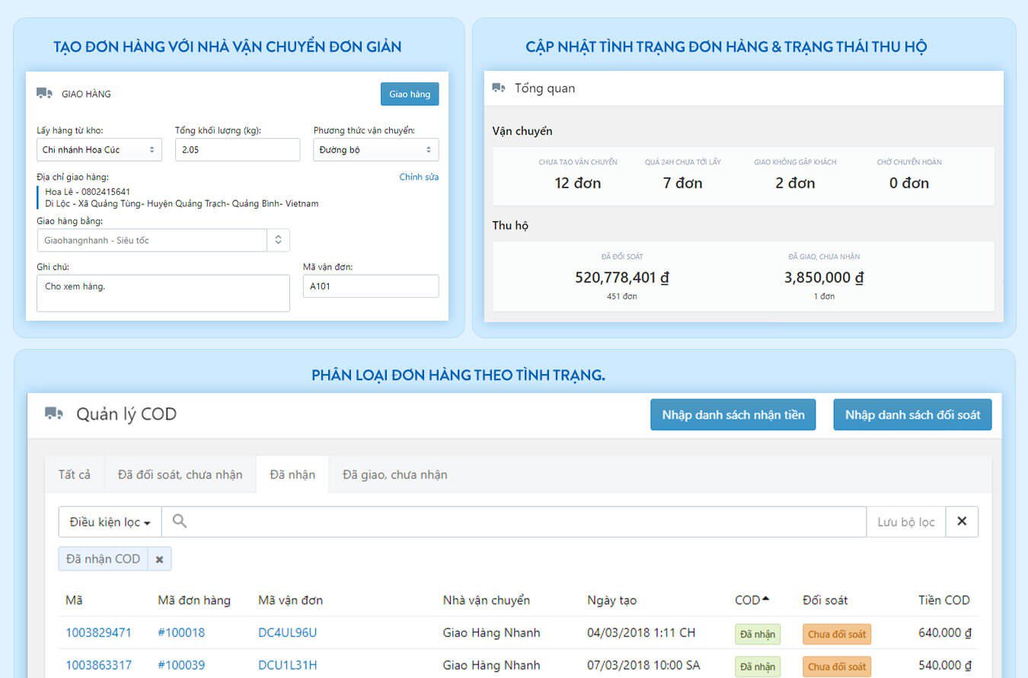Click Nhập danh sách đối soát button

point(912,415)
